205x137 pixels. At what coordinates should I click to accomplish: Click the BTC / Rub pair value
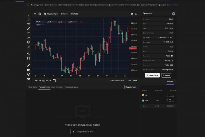169,28
